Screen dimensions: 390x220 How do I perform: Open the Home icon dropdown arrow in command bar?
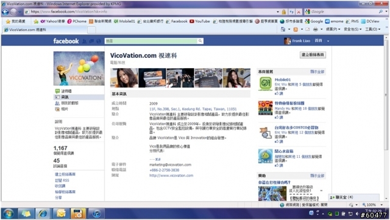[x=289, y=29]
